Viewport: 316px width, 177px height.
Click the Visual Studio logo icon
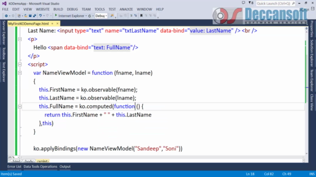pos(4,3)
